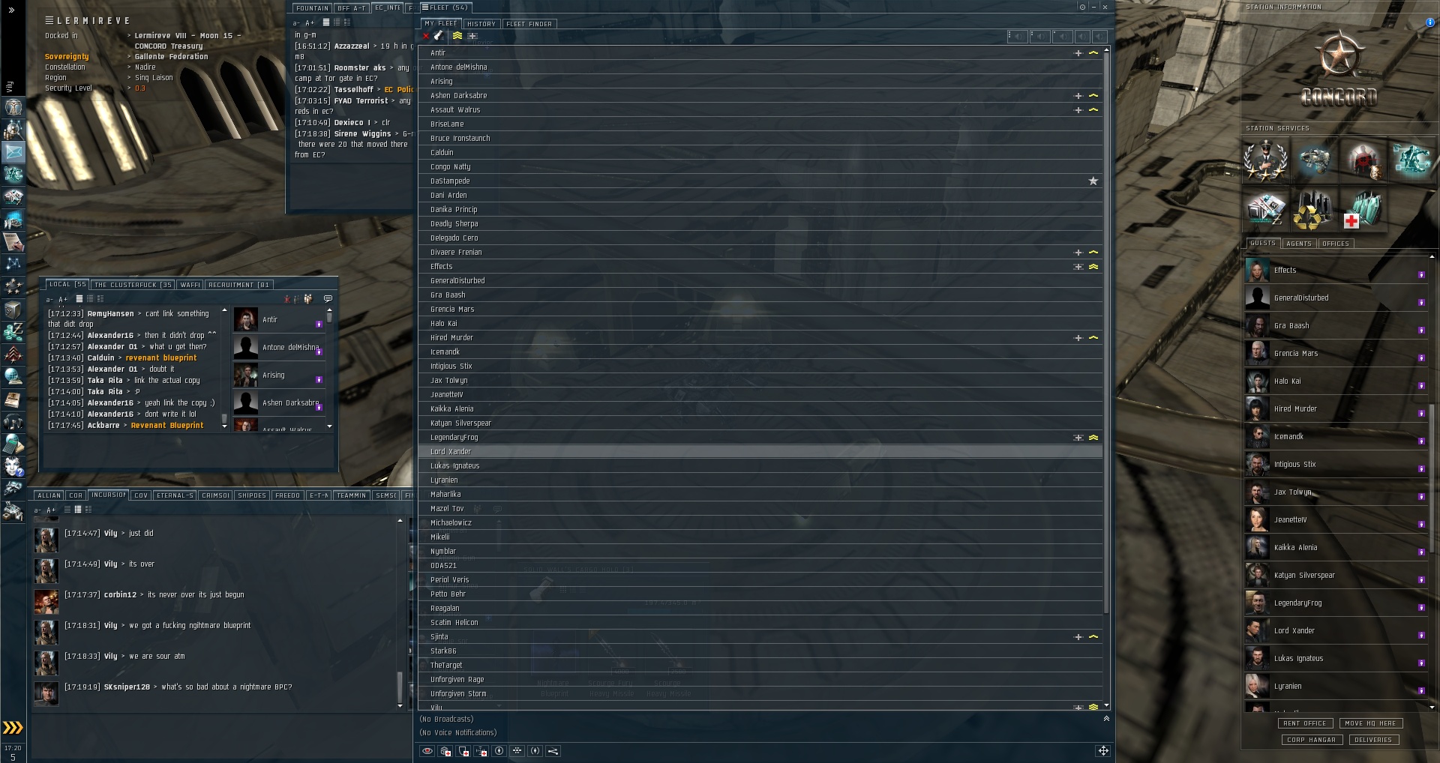Screen dimensions: 1440x763
Task: Open Assets (container icon) in the Neocom
Action: tap(13, 309)
